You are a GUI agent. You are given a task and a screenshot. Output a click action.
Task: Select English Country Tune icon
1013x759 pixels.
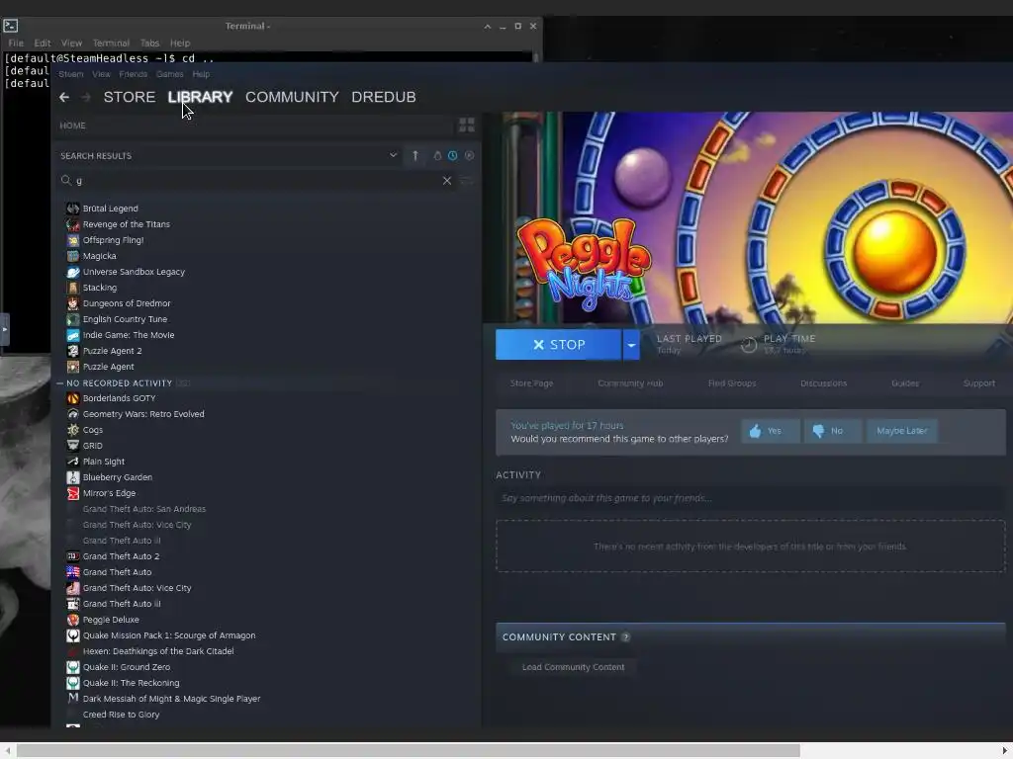73,319
